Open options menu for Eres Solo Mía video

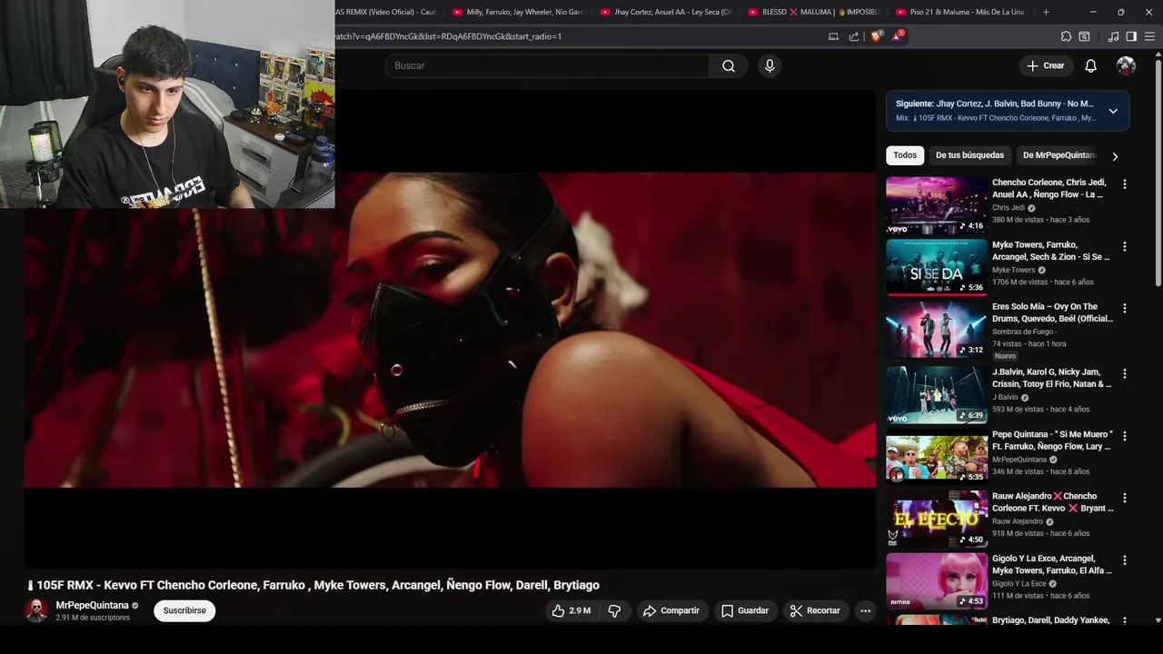(x=1124, y=309)
